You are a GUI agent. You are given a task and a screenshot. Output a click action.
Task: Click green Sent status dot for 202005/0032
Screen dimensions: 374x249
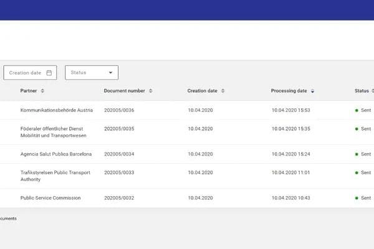pos(357,198)
